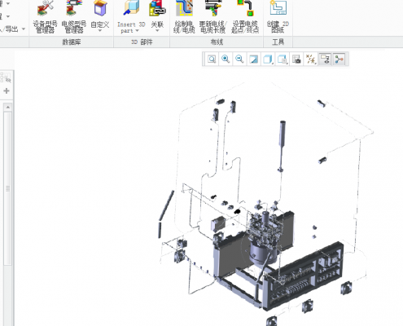
Task: Click 创建 2D 图纸 create drawing tool
Action: (278, 17)
